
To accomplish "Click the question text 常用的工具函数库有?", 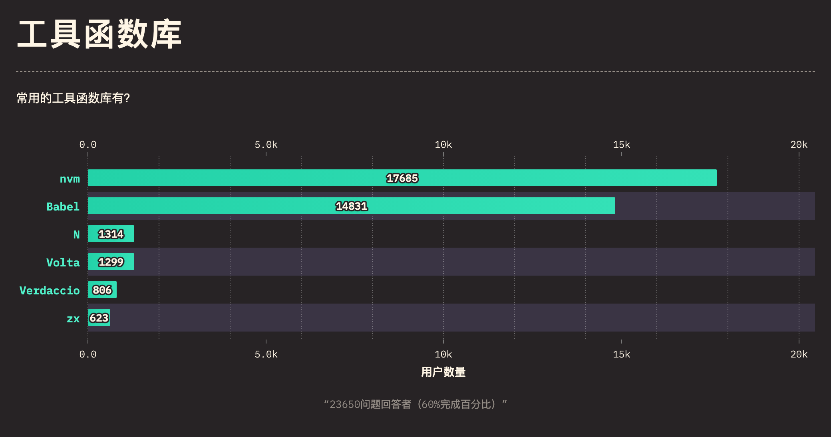I will (x=73, y=98).
